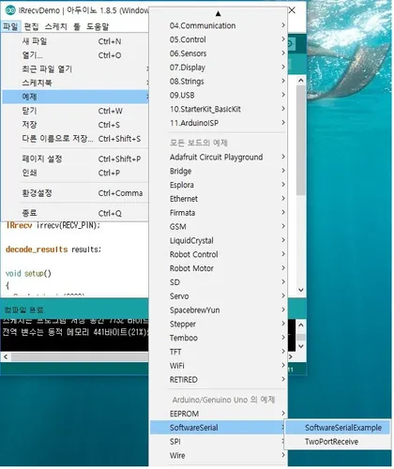
Task: Open the 스케치 menu
Action: pos(55,26)
